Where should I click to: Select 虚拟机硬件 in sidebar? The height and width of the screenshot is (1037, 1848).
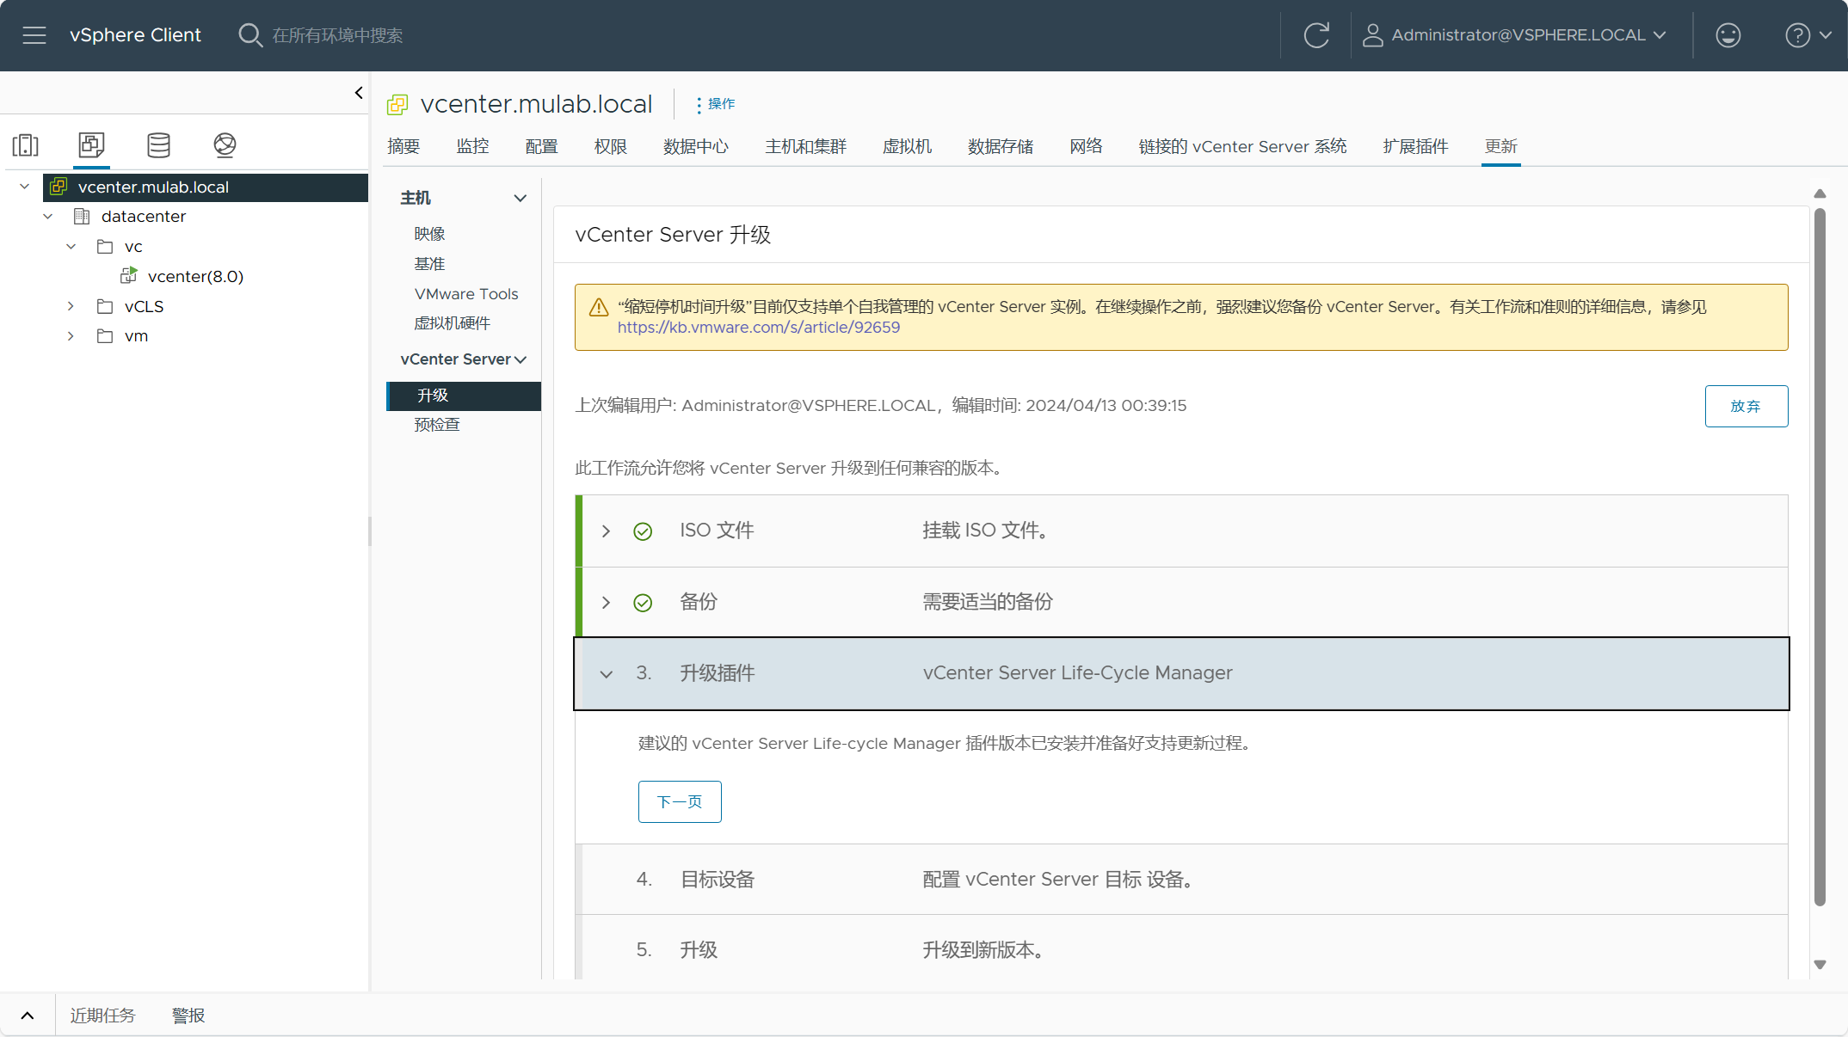coord(452,323)
